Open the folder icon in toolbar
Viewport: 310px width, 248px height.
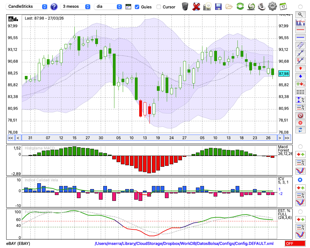229,7
